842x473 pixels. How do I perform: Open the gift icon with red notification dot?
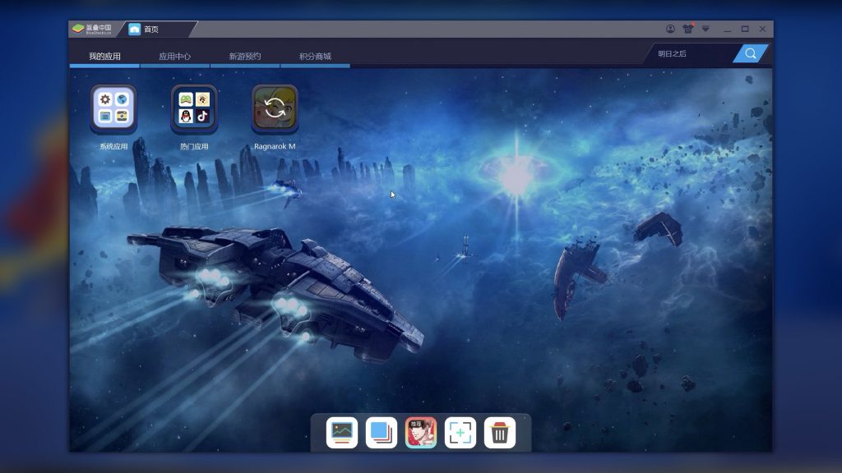click(688, 29)
